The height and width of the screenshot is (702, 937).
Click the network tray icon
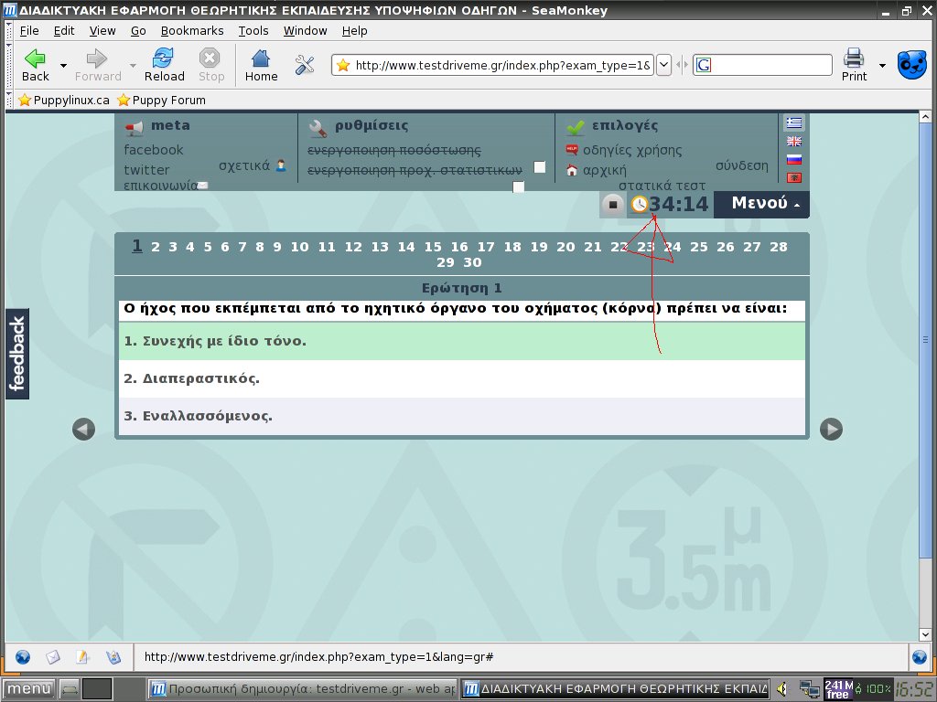click(809, 689)
